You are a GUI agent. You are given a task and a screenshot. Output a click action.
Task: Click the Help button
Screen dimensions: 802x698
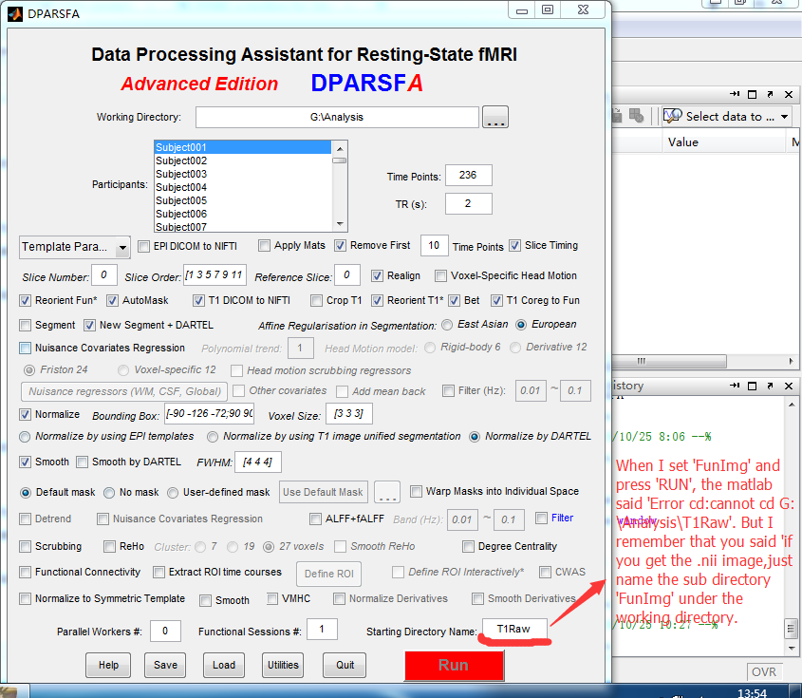[x=108, y=665]
